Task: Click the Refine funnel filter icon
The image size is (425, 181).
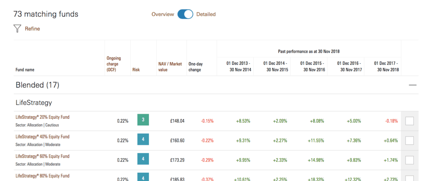Action: pos(17,29)
